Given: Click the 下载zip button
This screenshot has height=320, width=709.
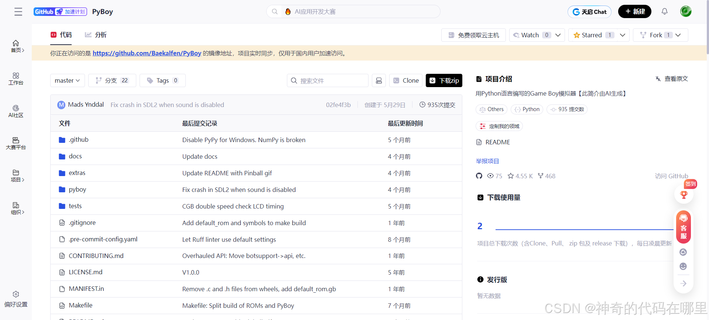Looking at the screenshot, I should click(444, 80).
